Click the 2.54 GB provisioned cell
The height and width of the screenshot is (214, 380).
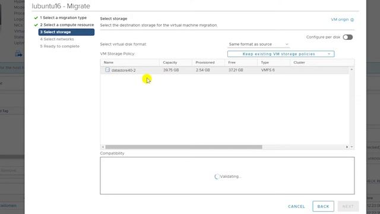click(203, 70)
